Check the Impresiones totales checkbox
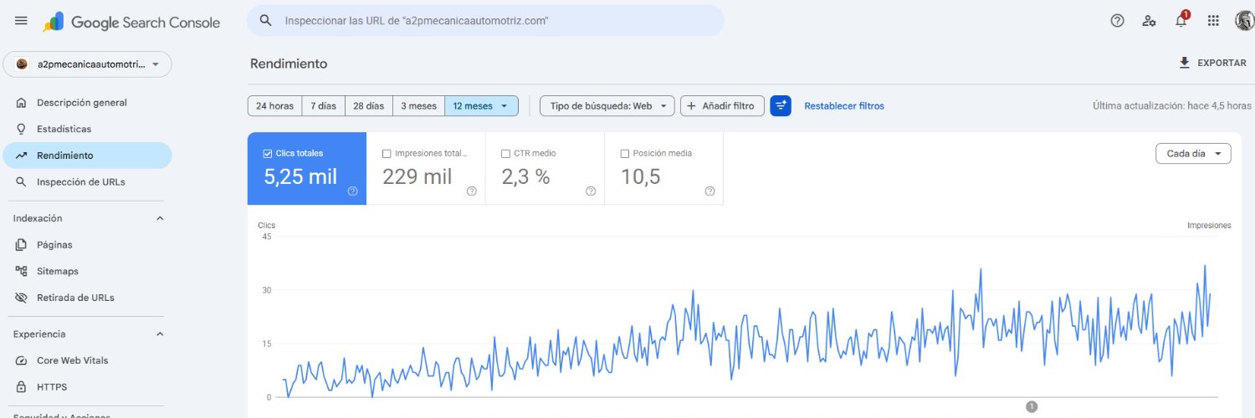 pyautogui.click(x=387, y=154)
